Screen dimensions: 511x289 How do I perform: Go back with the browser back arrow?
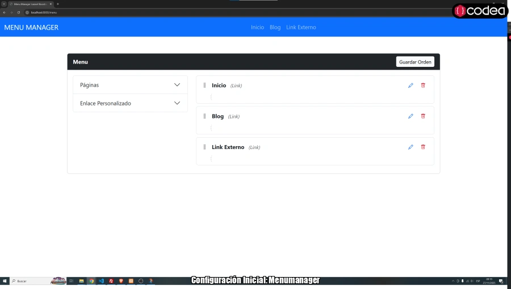[4, 12]
